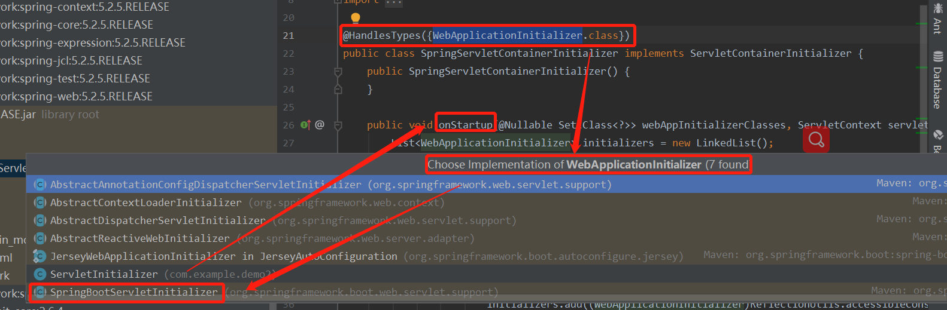Select the jar marked library root

(x=50, y=115)
